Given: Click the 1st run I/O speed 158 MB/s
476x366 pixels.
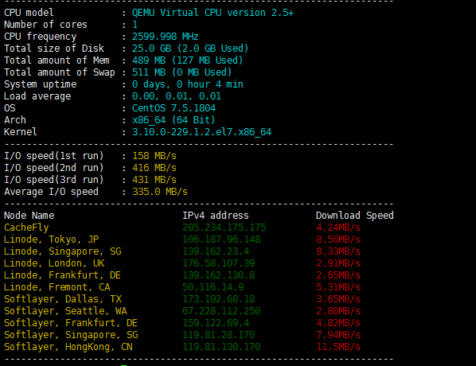Looking at the screenshot, I should 154,156.
